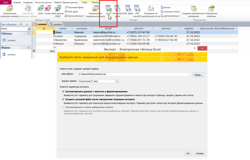Open regdate column filter dropdown
This screenshot has width=250, height=160.
198,29
